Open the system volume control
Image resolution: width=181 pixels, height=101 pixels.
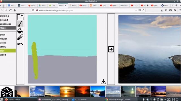[x=154, y=100]
